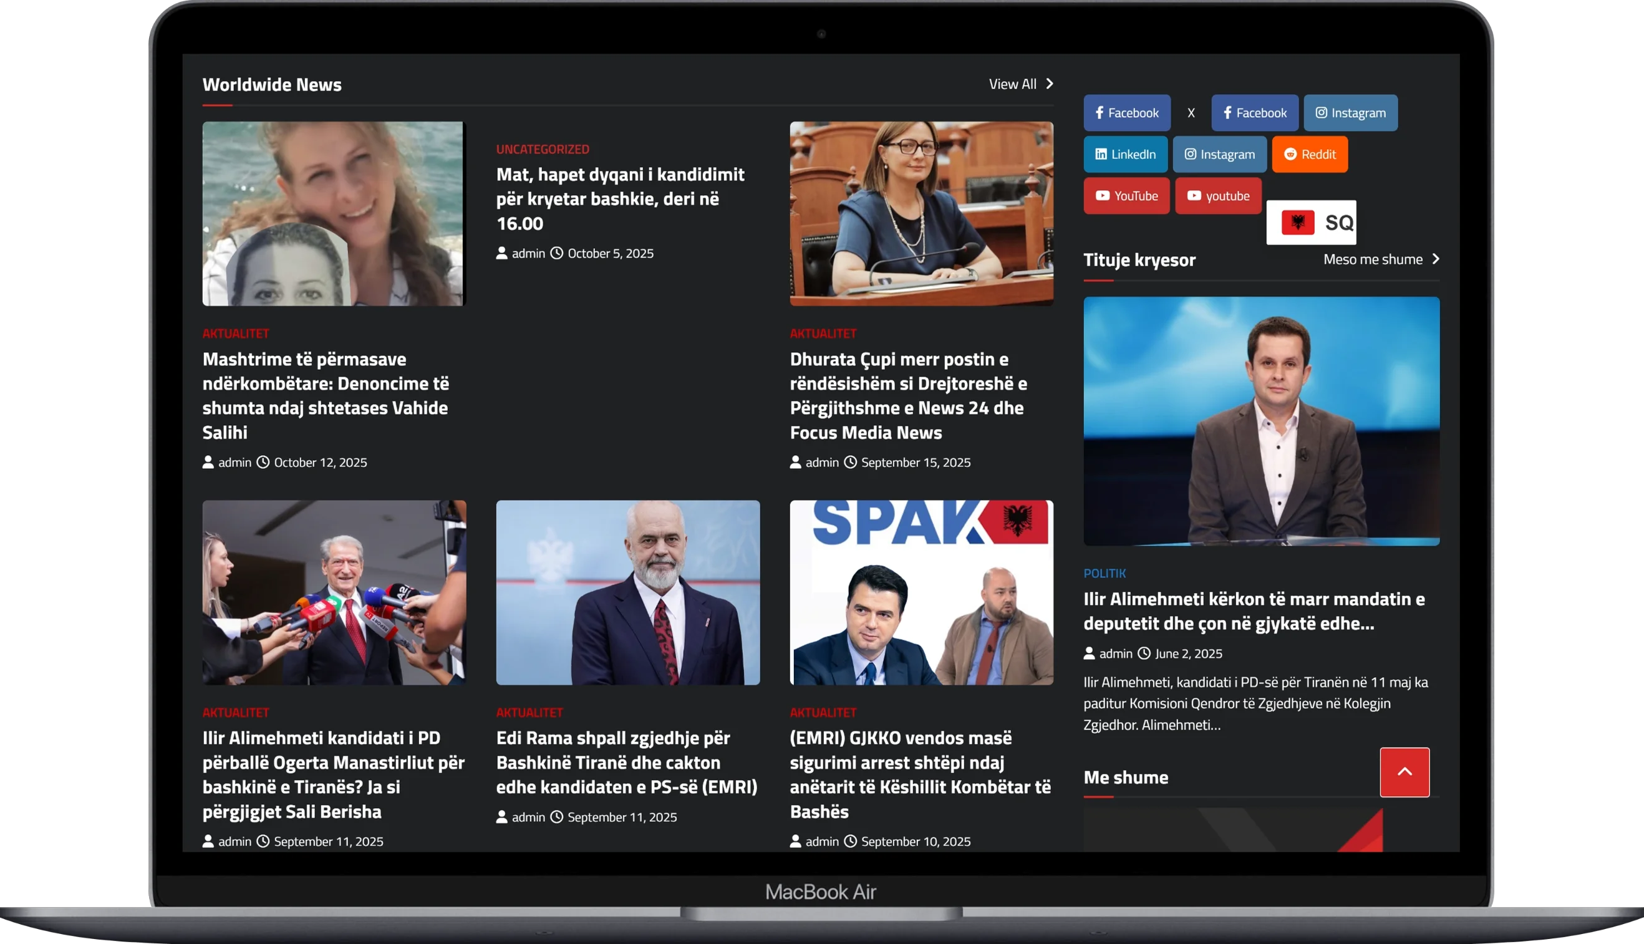Click the X social link

pyautogui.click(x=1191, y=113)
